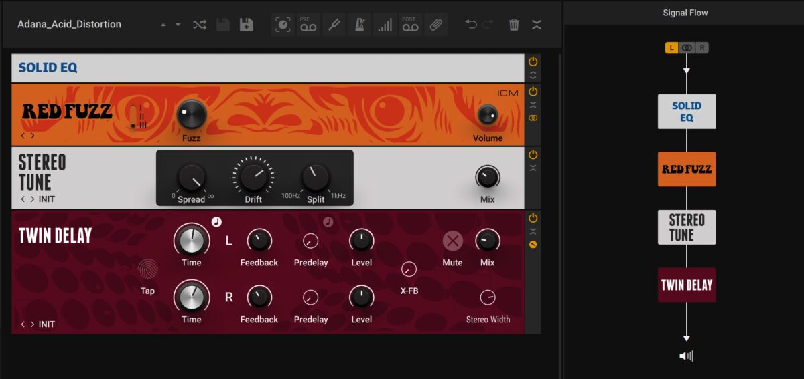Image resolution: width=804 pixels, height=379 pixels.
Task: Select next Twin Delay preset arrow
Action: pos(32,324)
